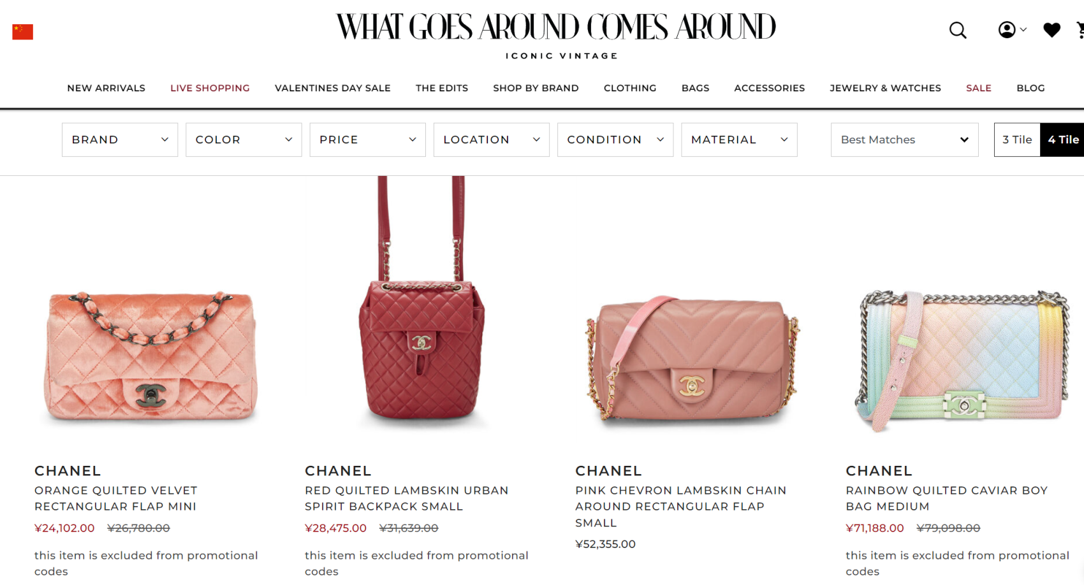Screen dimensions: 1084x585
Task: Expand the Color filter dropdown
Action: 244,140
